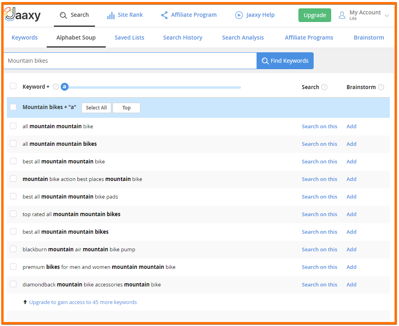Screen dimensions: 399x326
Task: Click the Top button
Action: click(x=126, y=107)
